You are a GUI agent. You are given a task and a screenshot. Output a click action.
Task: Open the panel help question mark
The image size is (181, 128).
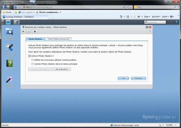point(150,31)
